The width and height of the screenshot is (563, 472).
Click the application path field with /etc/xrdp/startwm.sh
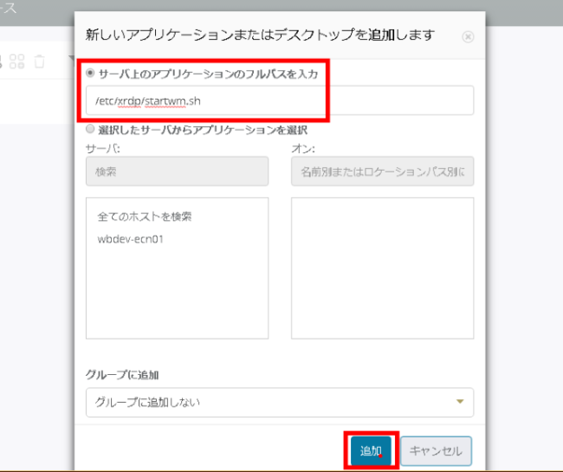pyautogui.click(x=280, y=100)
